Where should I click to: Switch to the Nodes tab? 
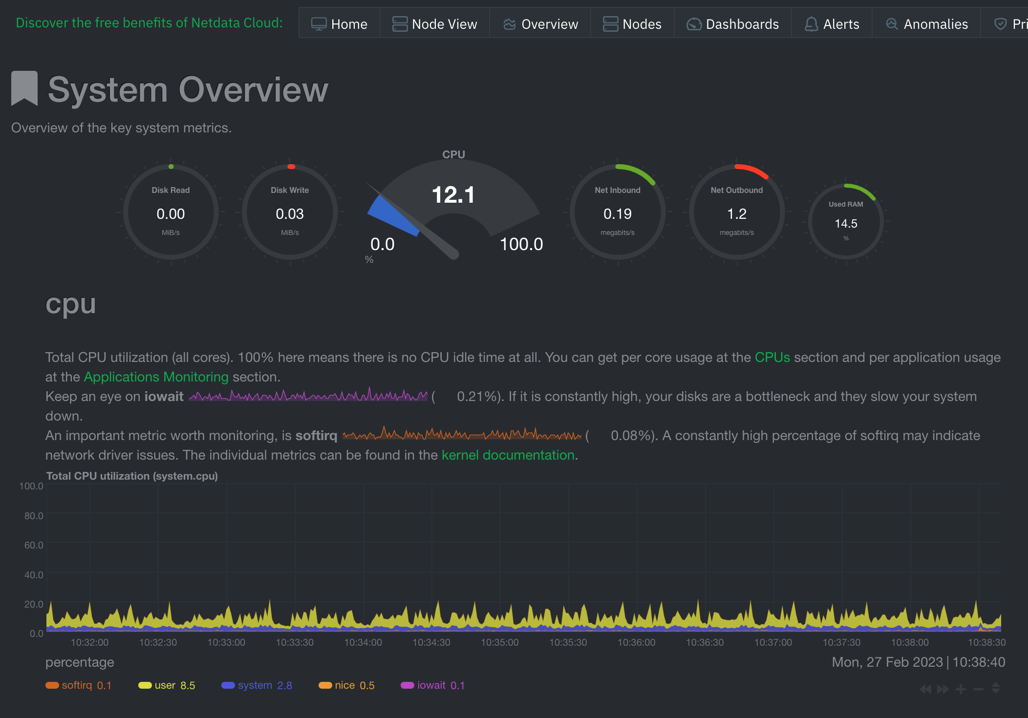tap(632, 23)
